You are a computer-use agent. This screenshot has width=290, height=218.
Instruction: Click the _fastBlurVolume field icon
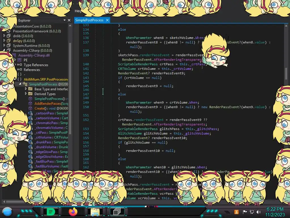click(30, 166)
